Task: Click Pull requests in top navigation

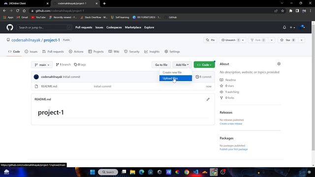Action: (84, 28)
